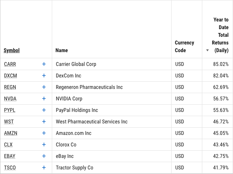Click the Currency Code column header
Image resolution: width=233 pixels, height=174 pixels.
pyautogui.click(x=184, y=46)
